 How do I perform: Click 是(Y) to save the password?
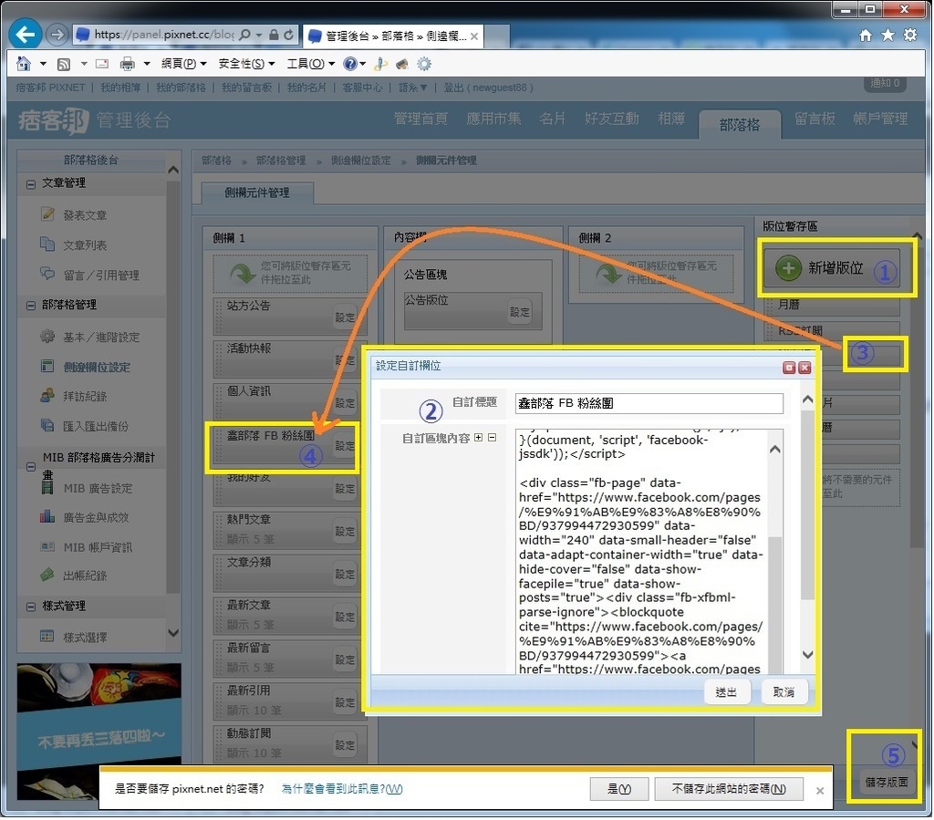pyautogui.click(x=619, y=790)
